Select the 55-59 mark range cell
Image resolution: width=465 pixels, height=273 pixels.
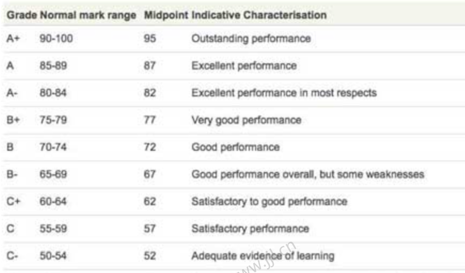pos(53,228)
